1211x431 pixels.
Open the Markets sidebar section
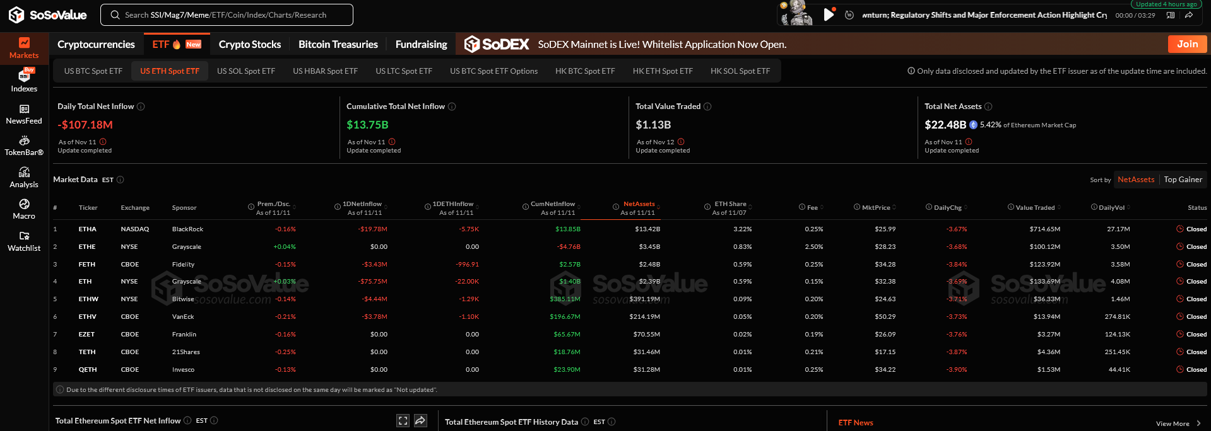24,48
